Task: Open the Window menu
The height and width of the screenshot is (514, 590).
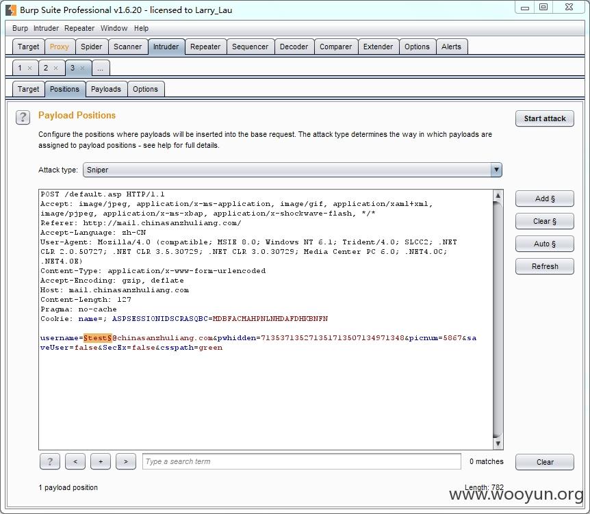Action: tap(114, 28)
